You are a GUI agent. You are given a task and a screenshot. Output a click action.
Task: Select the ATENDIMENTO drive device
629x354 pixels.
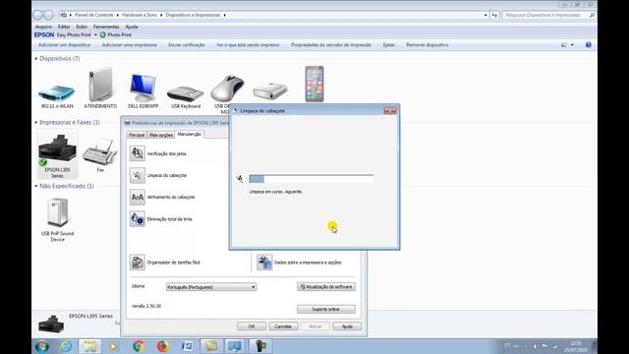pyautogui.click(x=100, y=85)
